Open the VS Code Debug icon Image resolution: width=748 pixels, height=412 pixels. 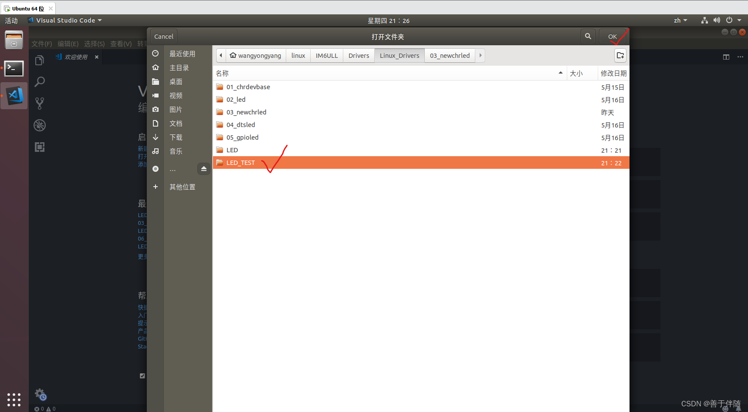pos(40,125)
